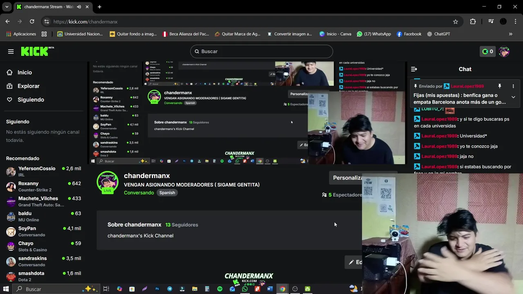Click the chandermanx LIVE avatar
Viewport: 523px width, 294px height.
pyautogui.click(x=107, y=182)
